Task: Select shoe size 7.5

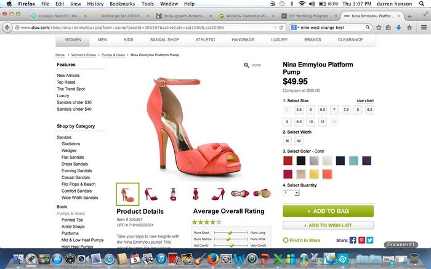Action: tap(346, 110)
